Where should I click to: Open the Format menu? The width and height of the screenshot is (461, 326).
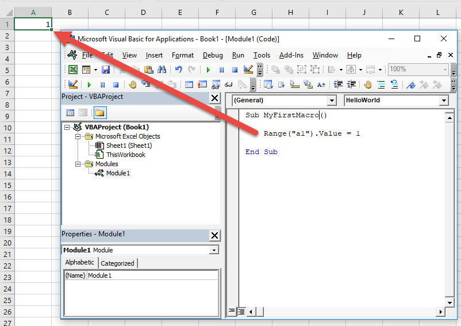point(183,55)
